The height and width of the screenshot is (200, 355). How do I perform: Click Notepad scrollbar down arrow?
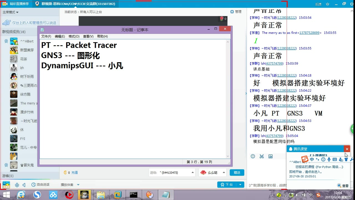tap(228, 156)
